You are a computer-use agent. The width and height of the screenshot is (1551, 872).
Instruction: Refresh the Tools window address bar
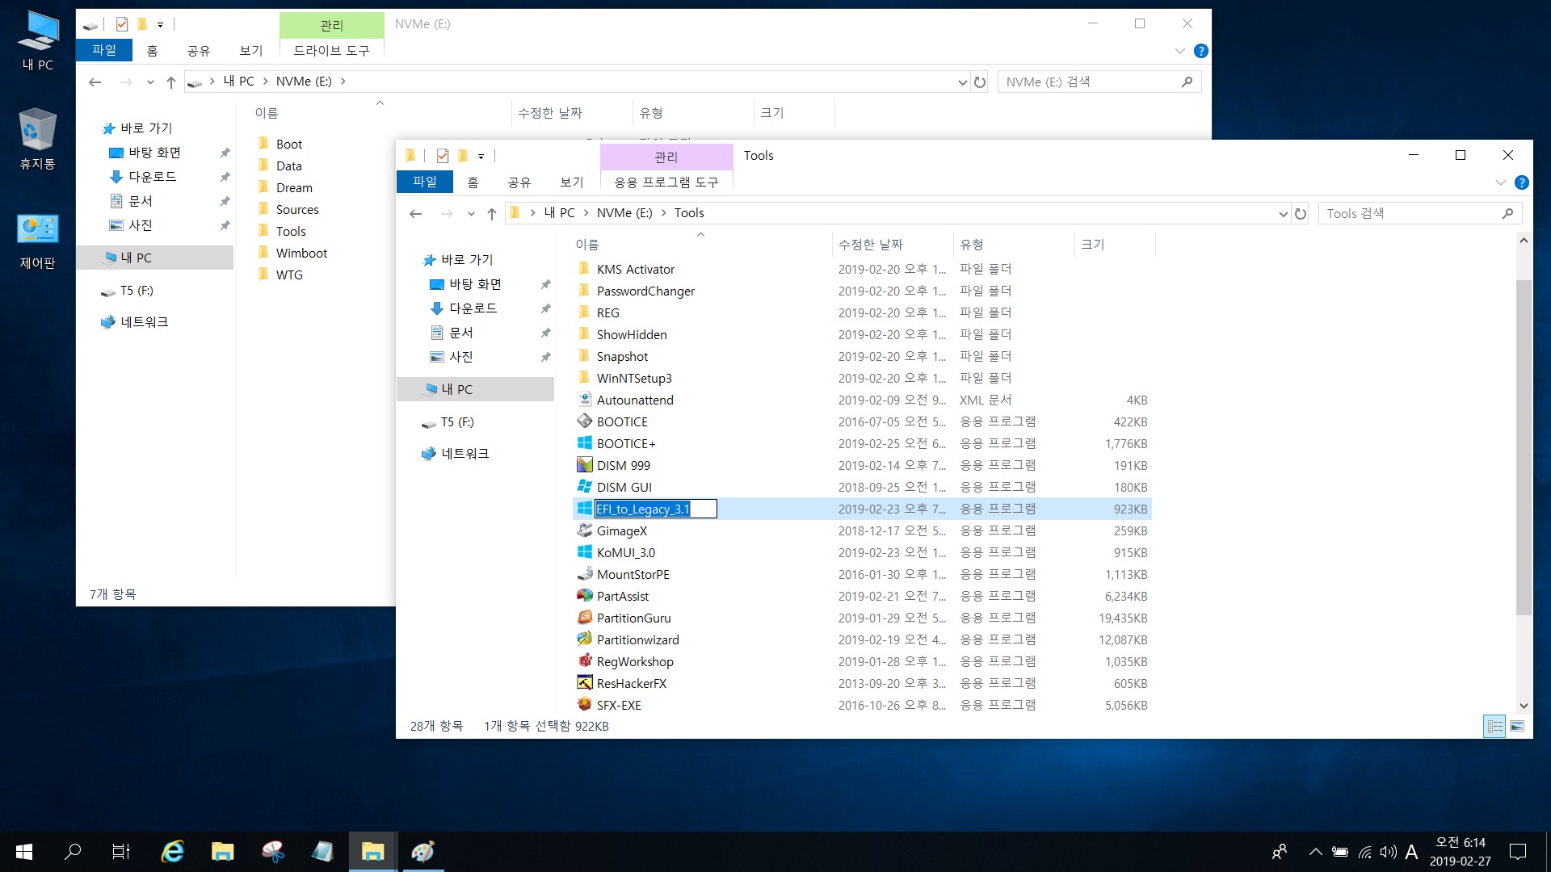coord(1301,213)
